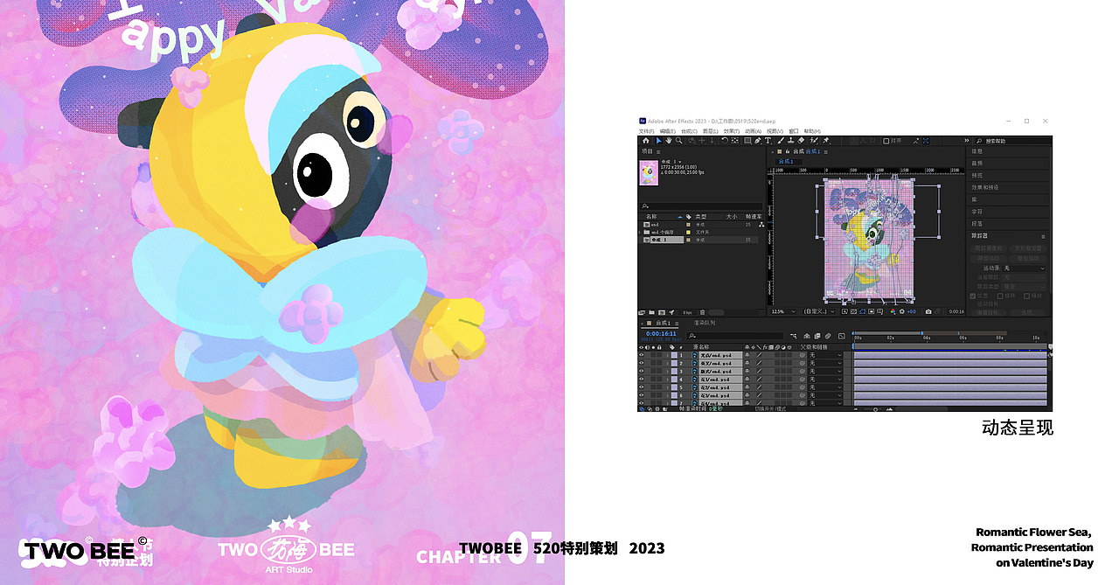
Task: Click the label color swatch of layer 1
Action: tap(674, 355)
